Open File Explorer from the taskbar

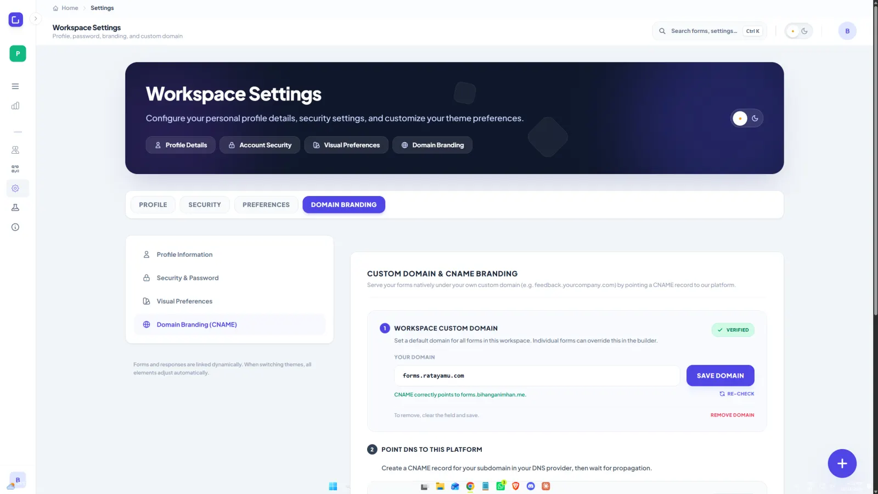click(x=440, y=486)
